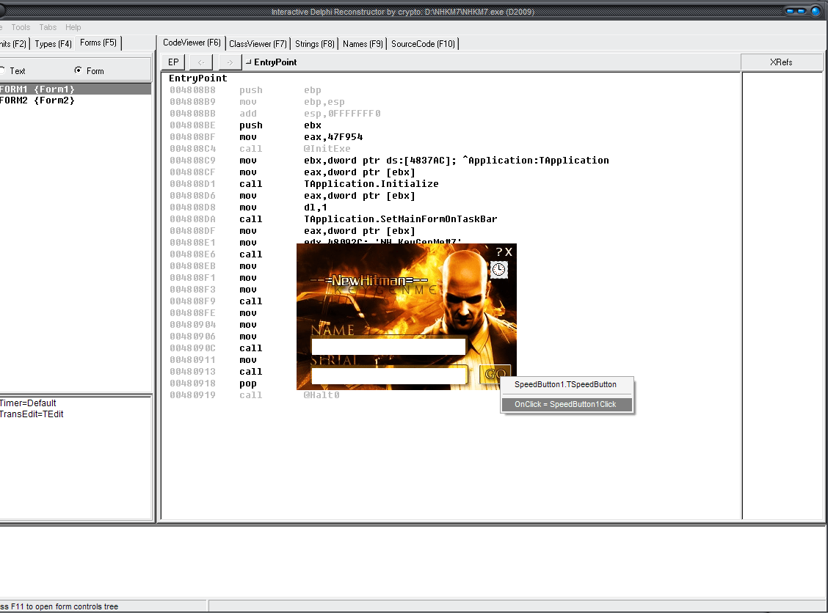
Task: Open the Strings (F8) tab
Action: pyautogui.click(x=315, y=44)
